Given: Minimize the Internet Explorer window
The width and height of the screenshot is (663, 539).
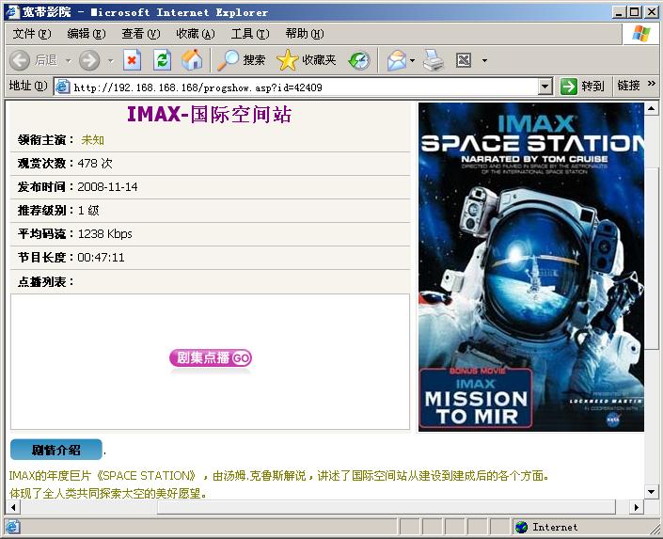Looking at the screenshot, I should [619, 12].
